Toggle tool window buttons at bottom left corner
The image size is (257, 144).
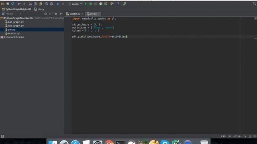click(x=2, y=136)
